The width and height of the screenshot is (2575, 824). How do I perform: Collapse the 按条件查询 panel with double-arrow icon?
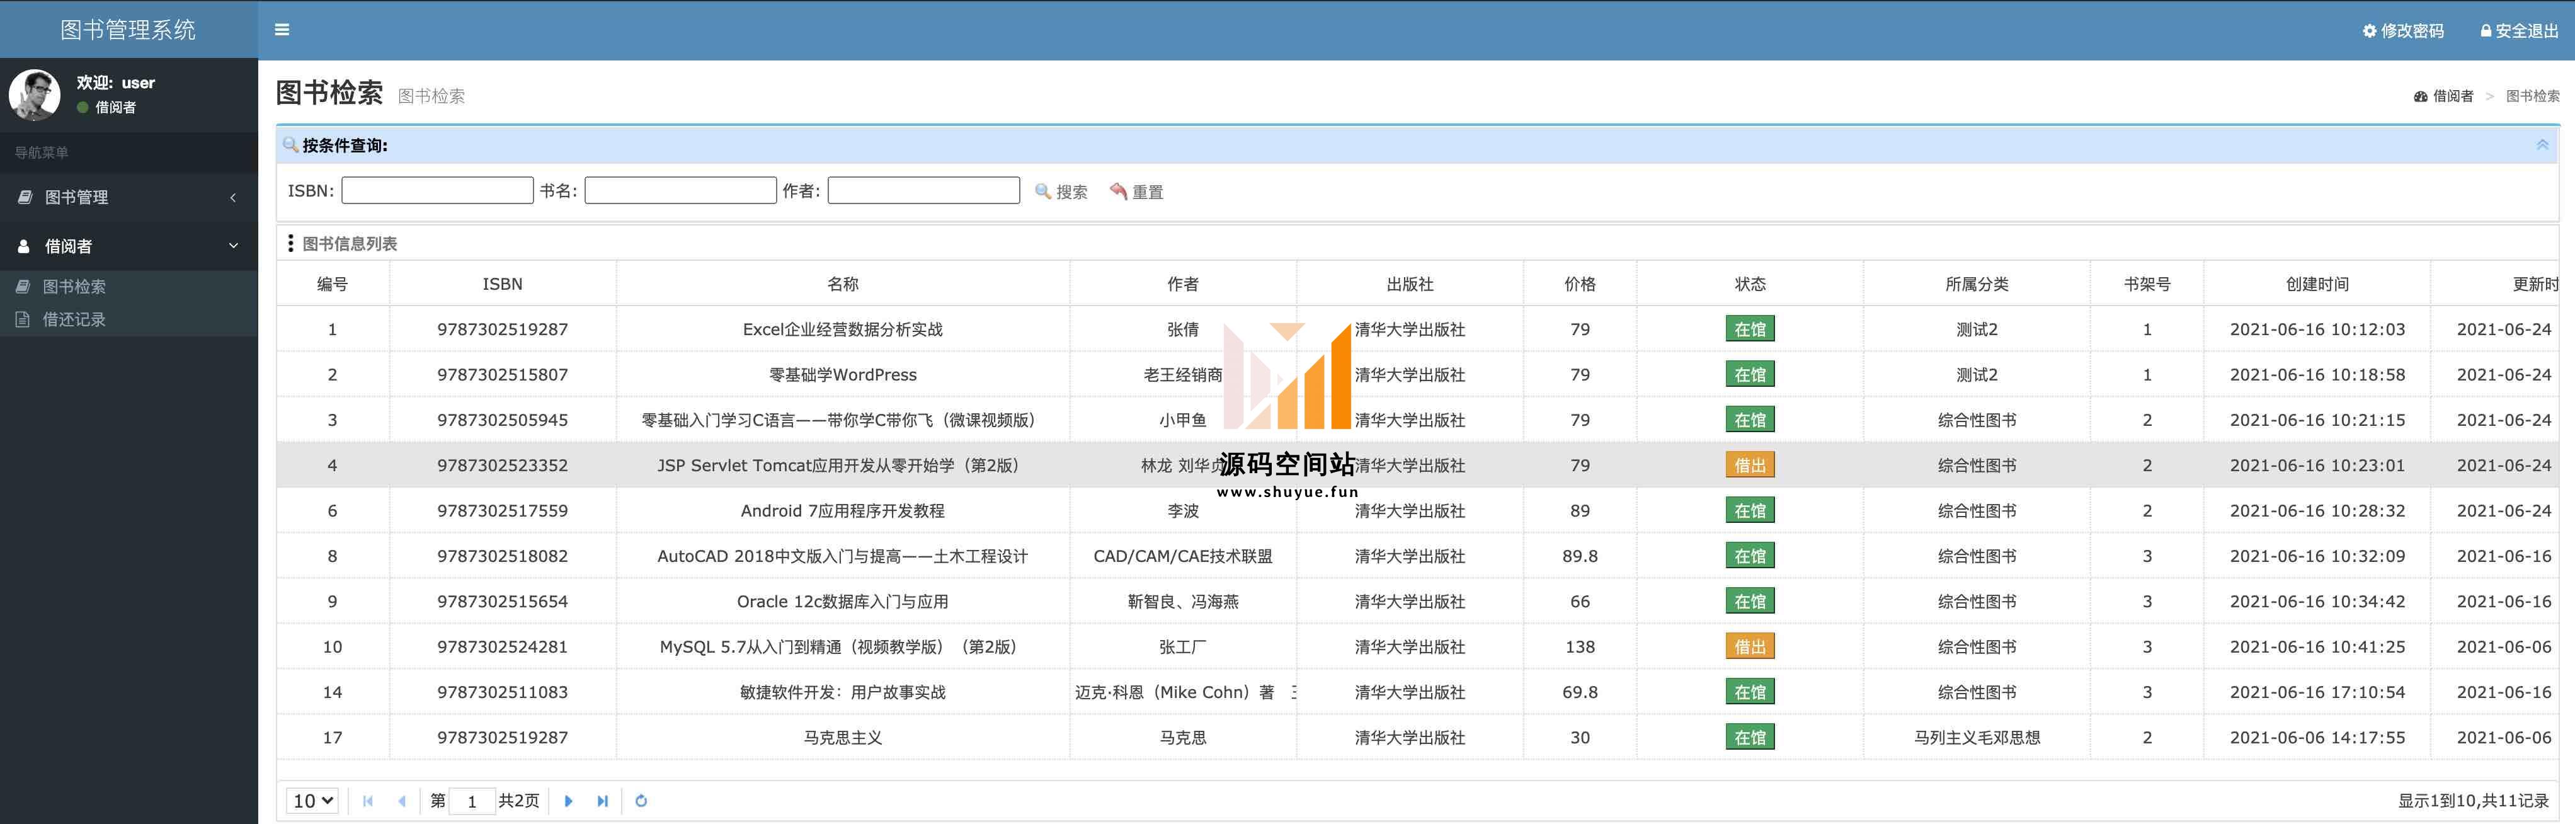(x=2542, y=145)
